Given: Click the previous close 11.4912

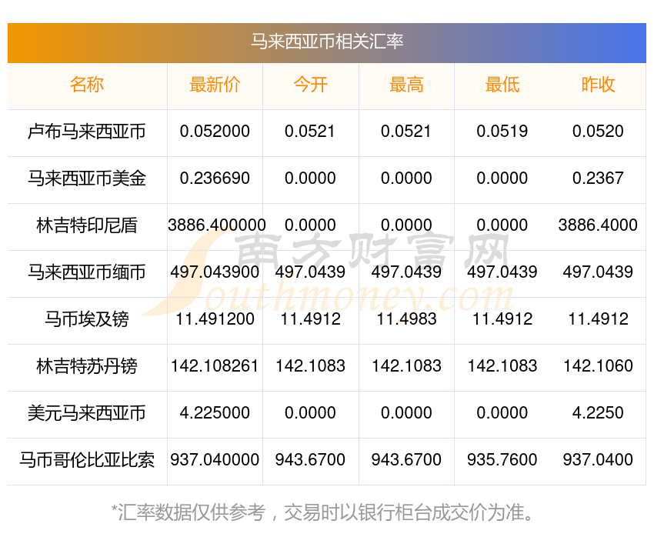Looking at the screenshot, I should coord(598,319).
